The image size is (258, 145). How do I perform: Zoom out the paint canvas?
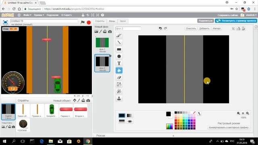click(238, 113)
